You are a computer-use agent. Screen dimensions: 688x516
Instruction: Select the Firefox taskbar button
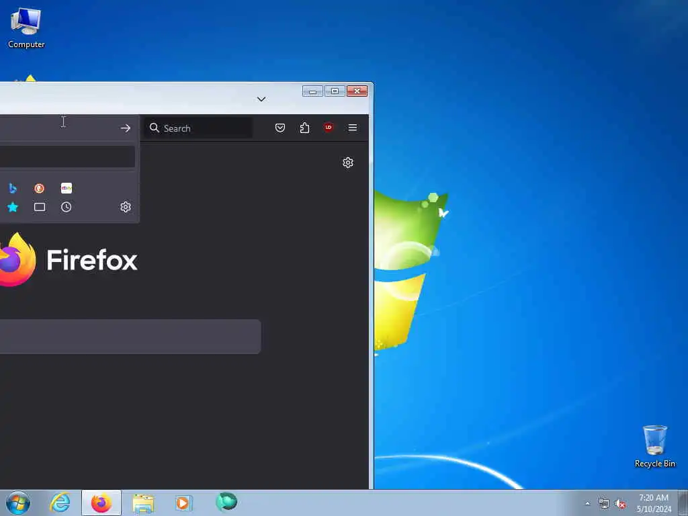[x=101, y=503]
